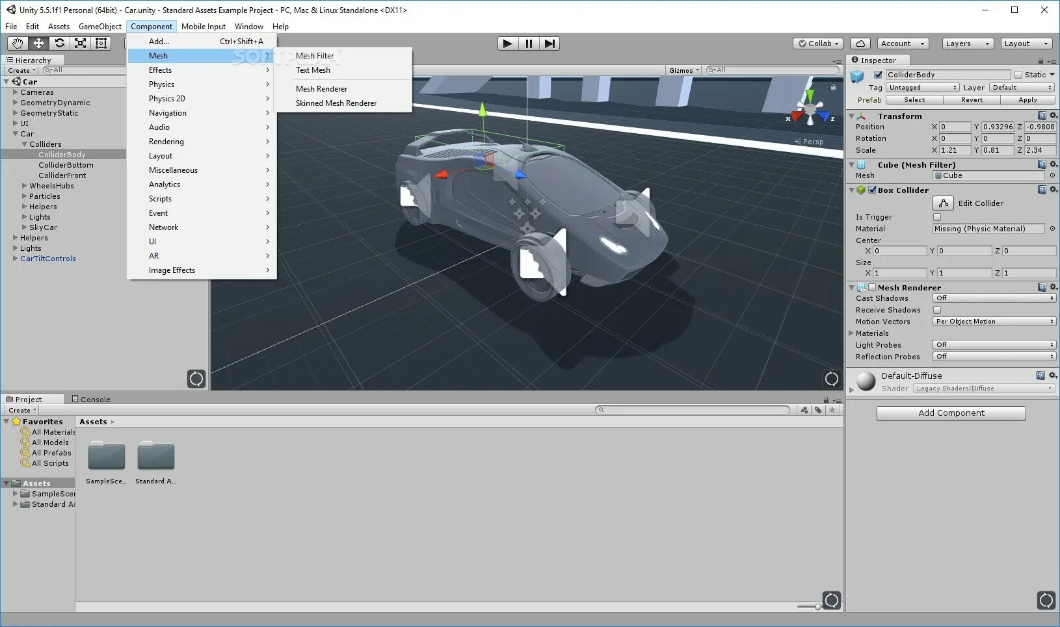1060x627 pixels.
Task: Click the Prefab Revert button
Action: (x=972, y=100)
